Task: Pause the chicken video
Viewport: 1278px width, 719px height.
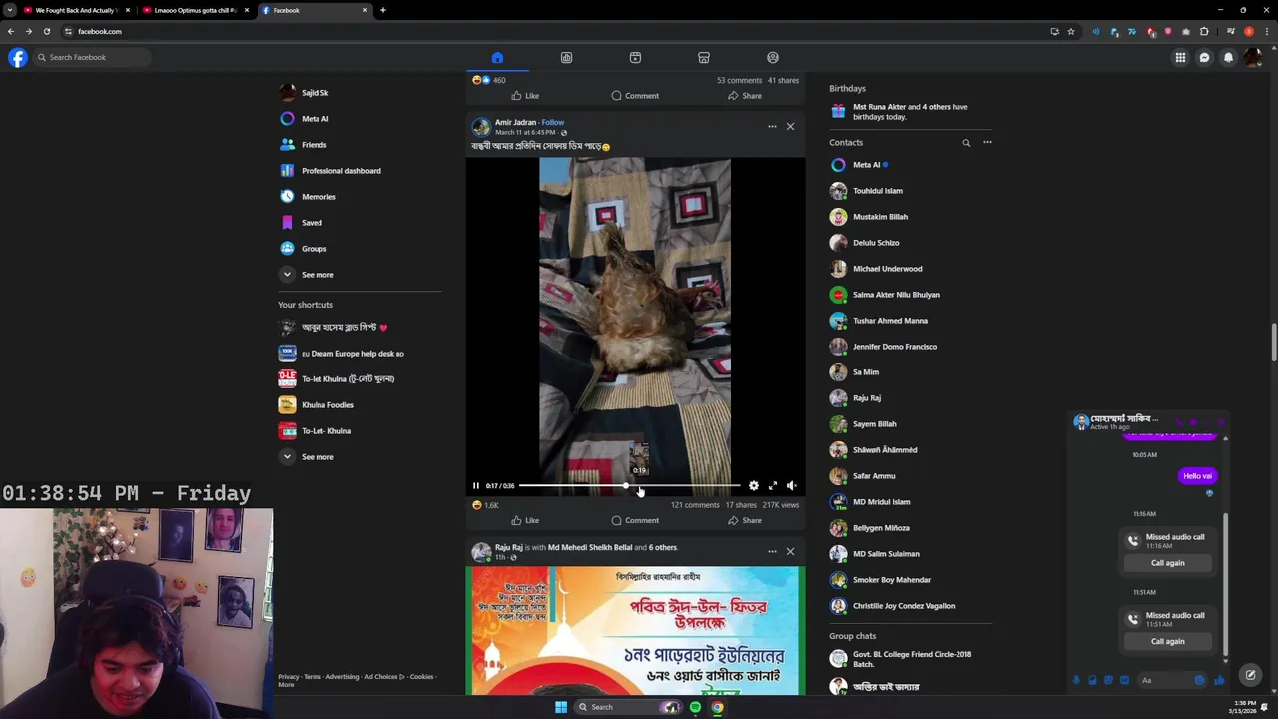Action: tap(476, 486)
